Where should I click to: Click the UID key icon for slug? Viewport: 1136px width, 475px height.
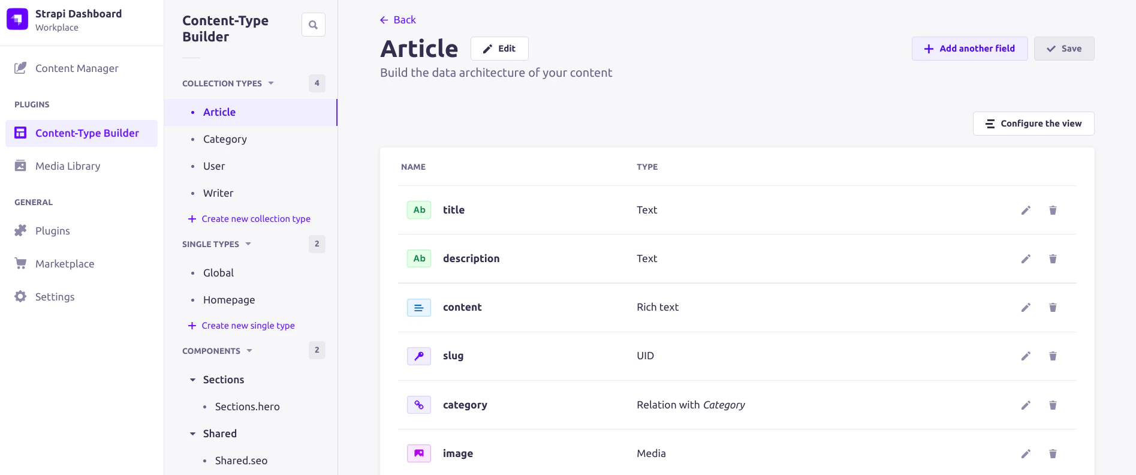click(419, 356)
